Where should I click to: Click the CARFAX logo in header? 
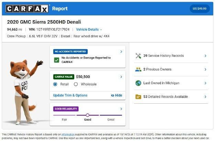(x=27, y=9)
